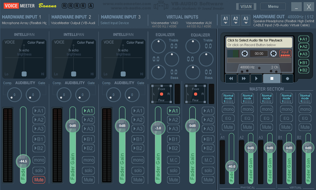Click to select audio file for playback

(x=259, y=42)
